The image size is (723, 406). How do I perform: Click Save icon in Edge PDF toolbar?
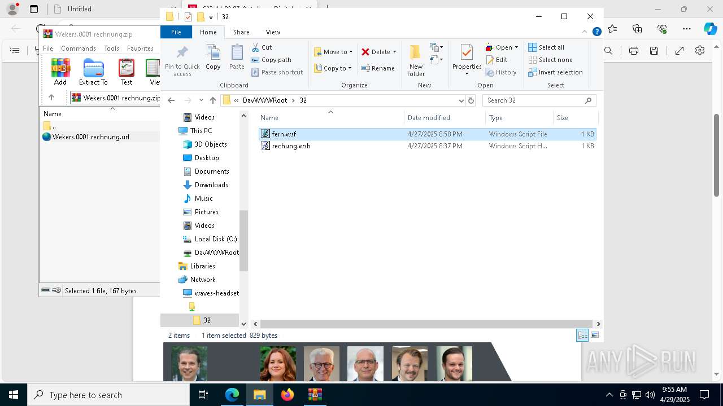[654, 51]
